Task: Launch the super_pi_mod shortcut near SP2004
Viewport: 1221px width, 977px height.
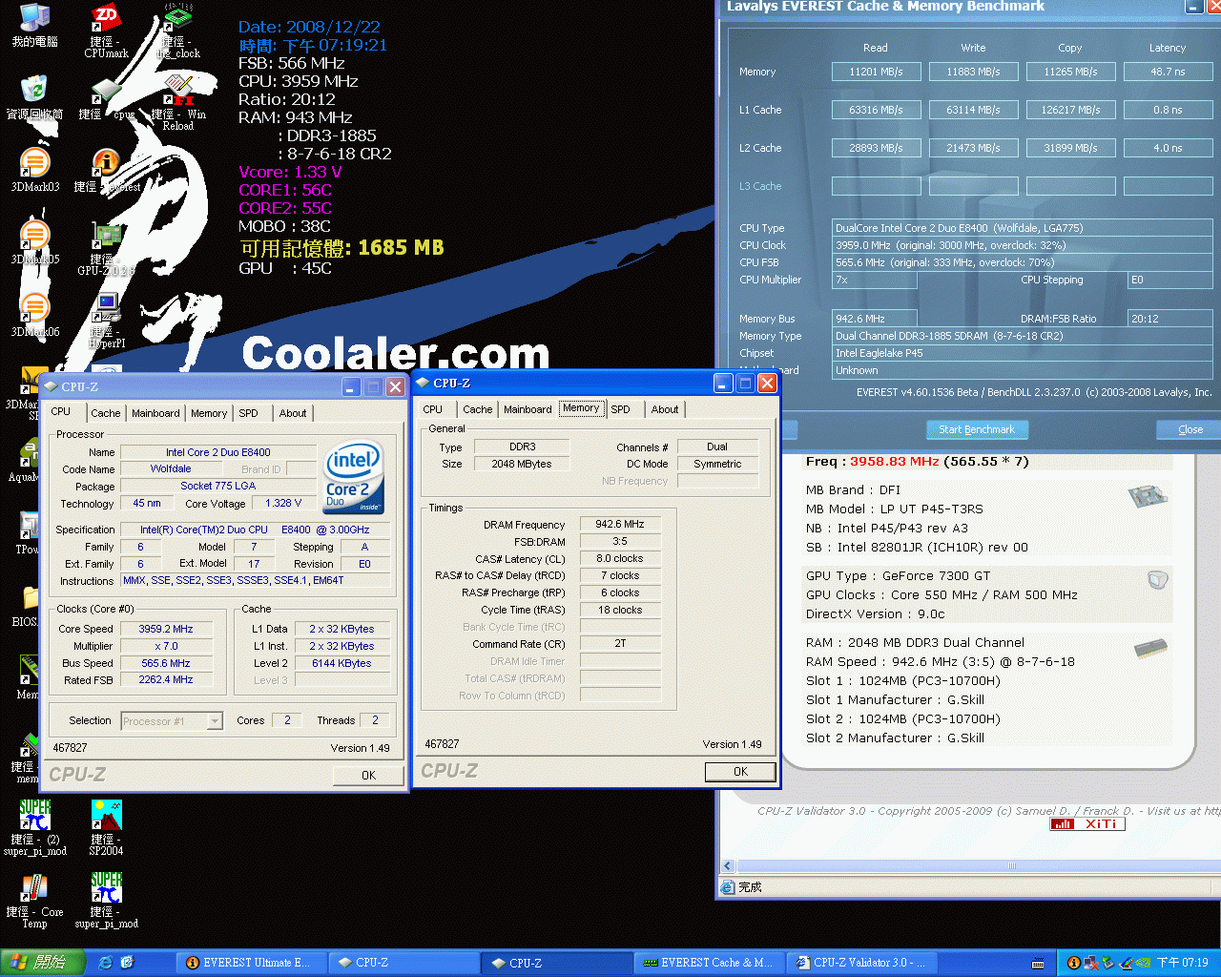Action: pyautogui.click(x=106, y=901)
